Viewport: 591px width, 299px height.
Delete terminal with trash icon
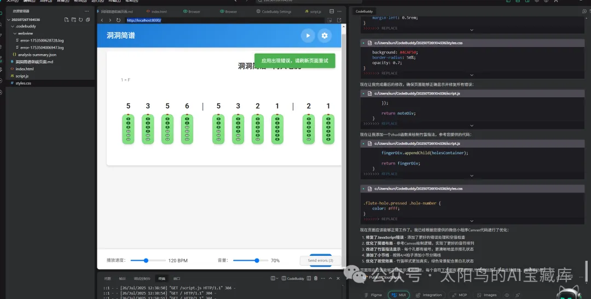tap(316, 278)
